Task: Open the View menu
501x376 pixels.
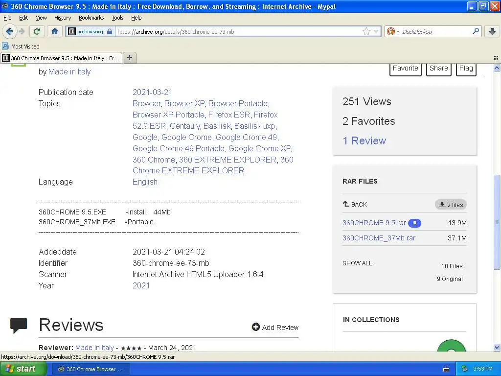Action: coord(41,18)
